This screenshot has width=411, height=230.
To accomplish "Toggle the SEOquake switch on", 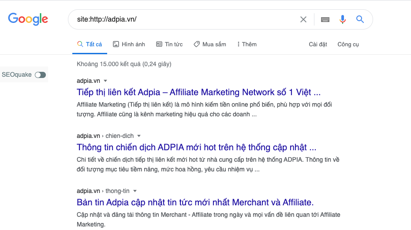I will pyautogui.click(x=41, y=75).
